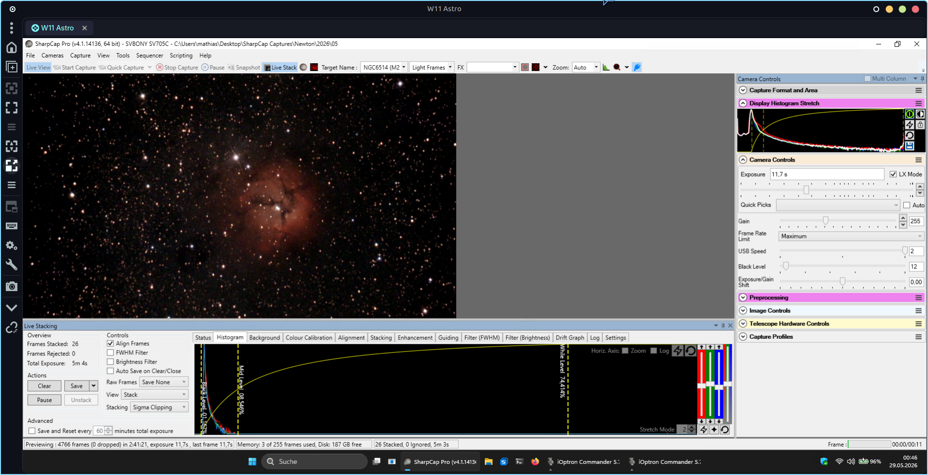Toggle the Align Frames checkbox
The height and width of the screenshot is (475, 928).
point(110,344)
